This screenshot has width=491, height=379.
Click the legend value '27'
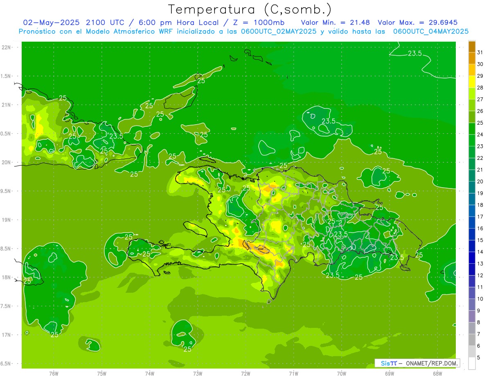(x=480, y=99)
